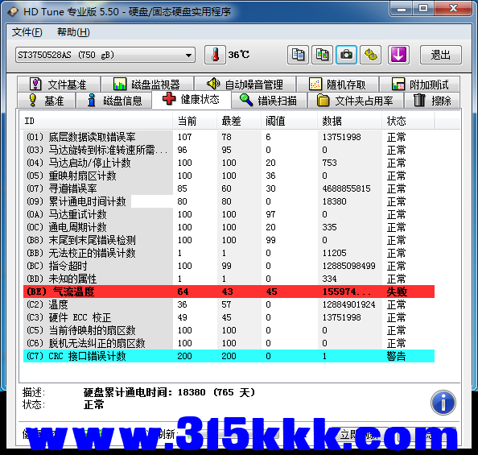Select the (C6) 脱机无法纠正的扇区数 row

229,343
